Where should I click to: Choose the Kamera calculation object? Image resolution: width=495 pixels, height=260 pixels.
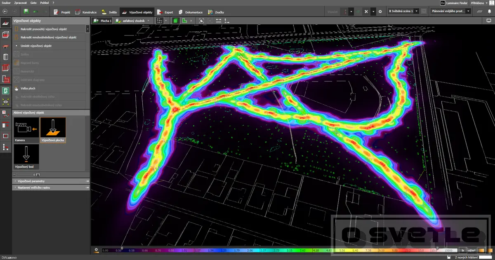coord(26,130)
